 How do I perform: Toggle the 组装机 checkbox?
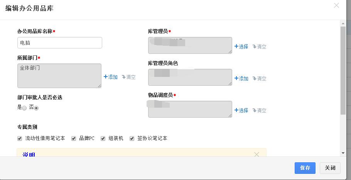(103, 138)
